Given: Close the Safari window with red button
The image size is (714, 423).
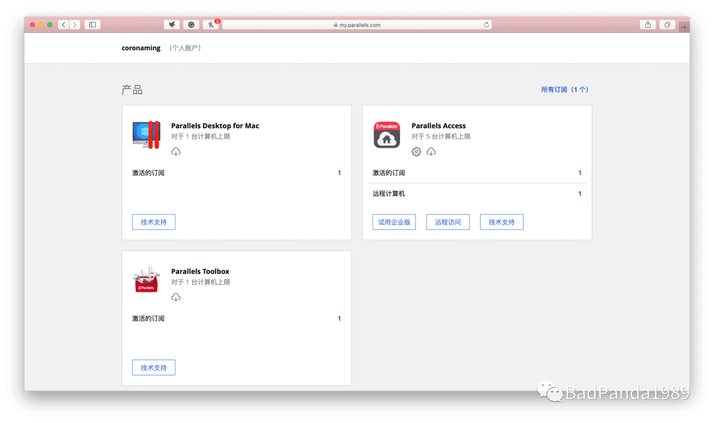Looking at the screenshot, I should coord(33,24).
